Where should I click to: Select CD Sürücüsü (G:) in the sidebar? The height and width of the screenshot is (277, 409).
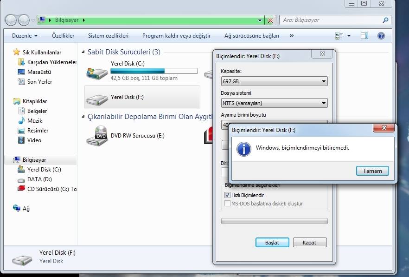tap(51, 189)
